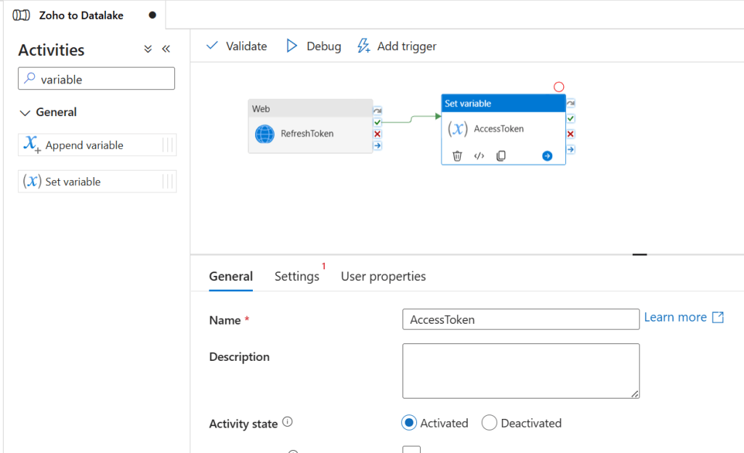Viewport: 744px width, 453px height.
Task: Toggle checkbox below Activity state
Action: point(411,450)
